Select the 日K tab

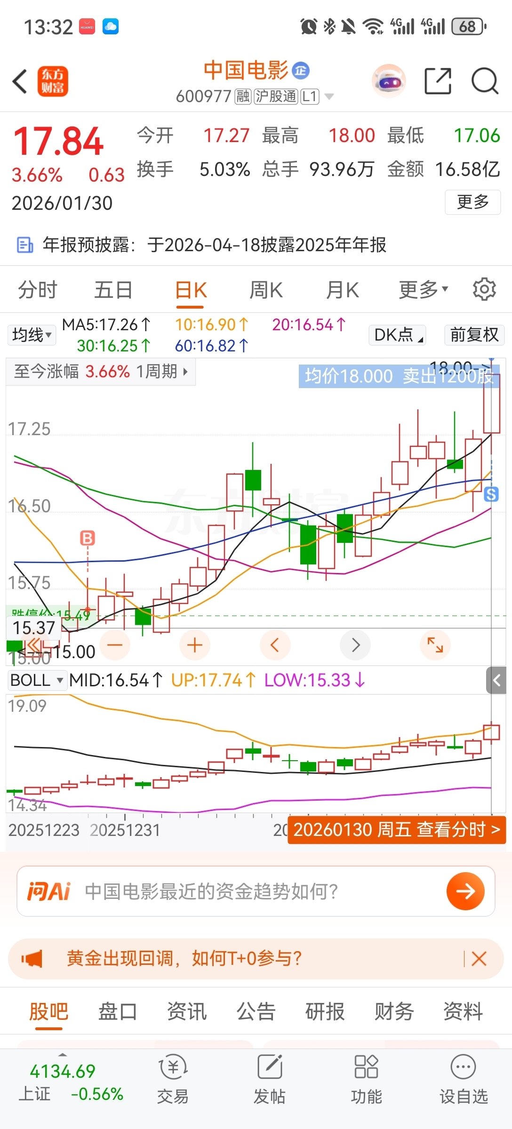click(x=191, y=289)
